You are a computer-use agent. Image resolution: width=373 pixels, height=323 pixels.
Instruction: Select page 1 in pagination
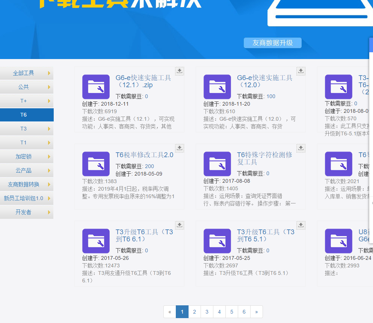click(182, 312)
